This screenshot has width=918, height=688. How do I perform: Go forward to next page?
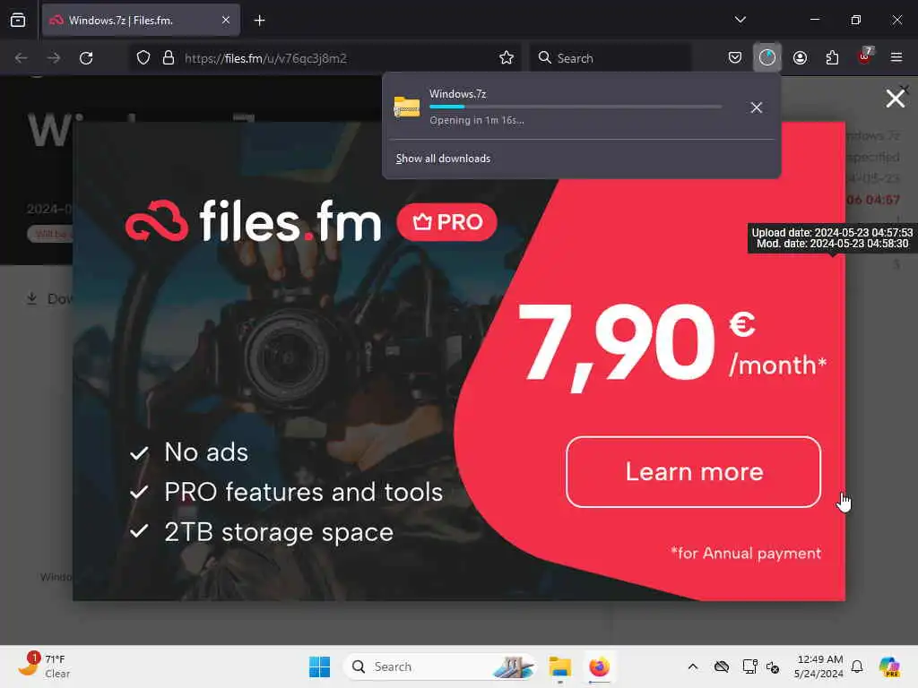coord(54,58)
